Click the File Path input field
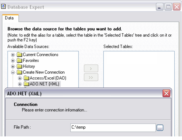182x140 pixels. pyautogui.click(x=113, y=127)
